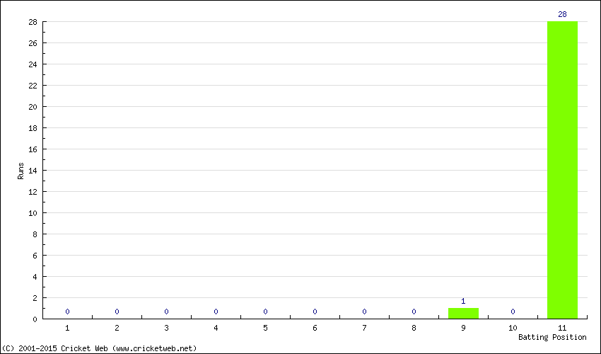
Task: Click x-axis label 3
Action: tap(166, 328)
